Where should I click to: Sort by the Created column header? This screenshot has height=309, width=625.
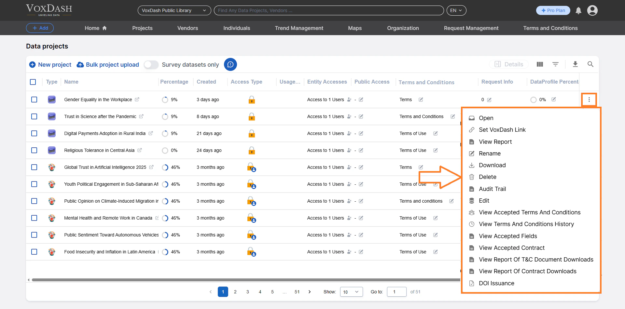tap(206, 82)
